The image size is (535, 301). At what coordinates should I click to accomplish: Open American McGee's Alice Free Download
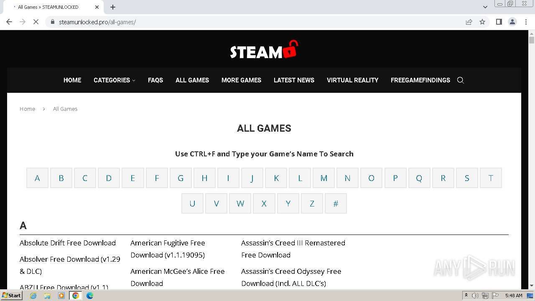[178, 277]
